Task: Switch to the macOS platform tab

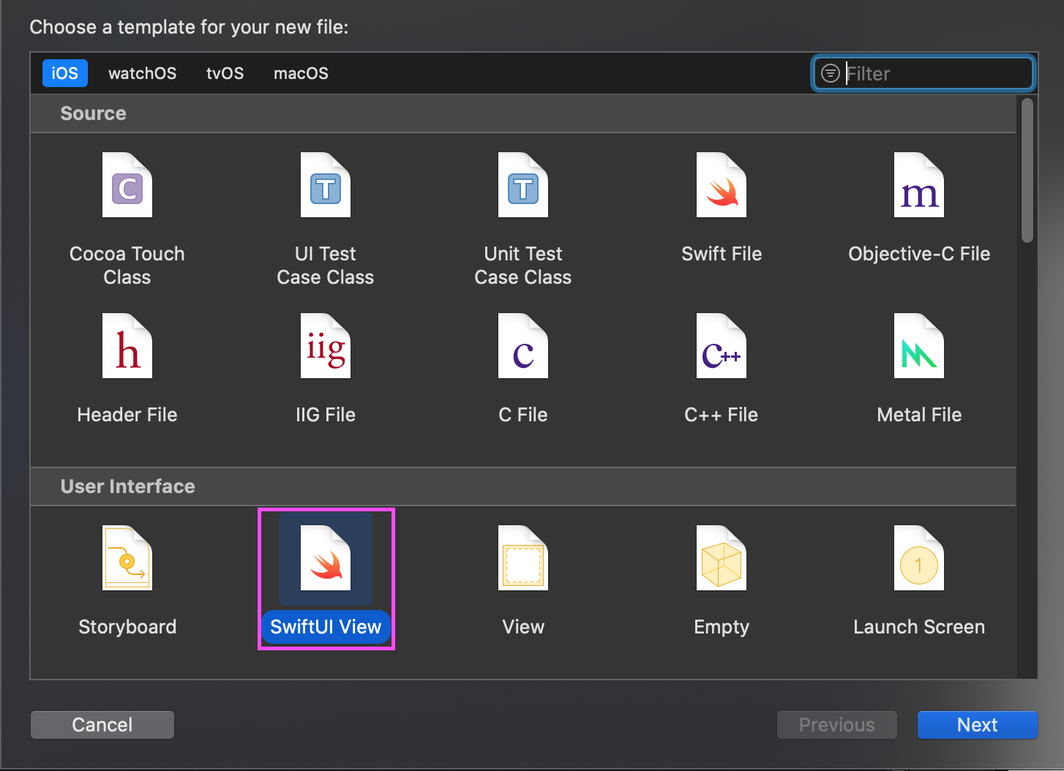Action: click(x=301, y=73)
